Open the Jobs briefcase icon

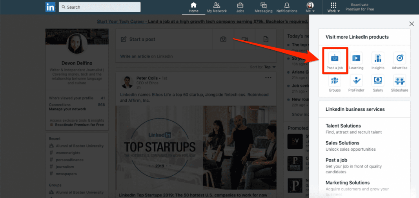(240, 5)
